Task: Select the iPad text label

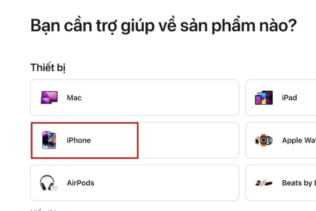Action: coord(289,98)
